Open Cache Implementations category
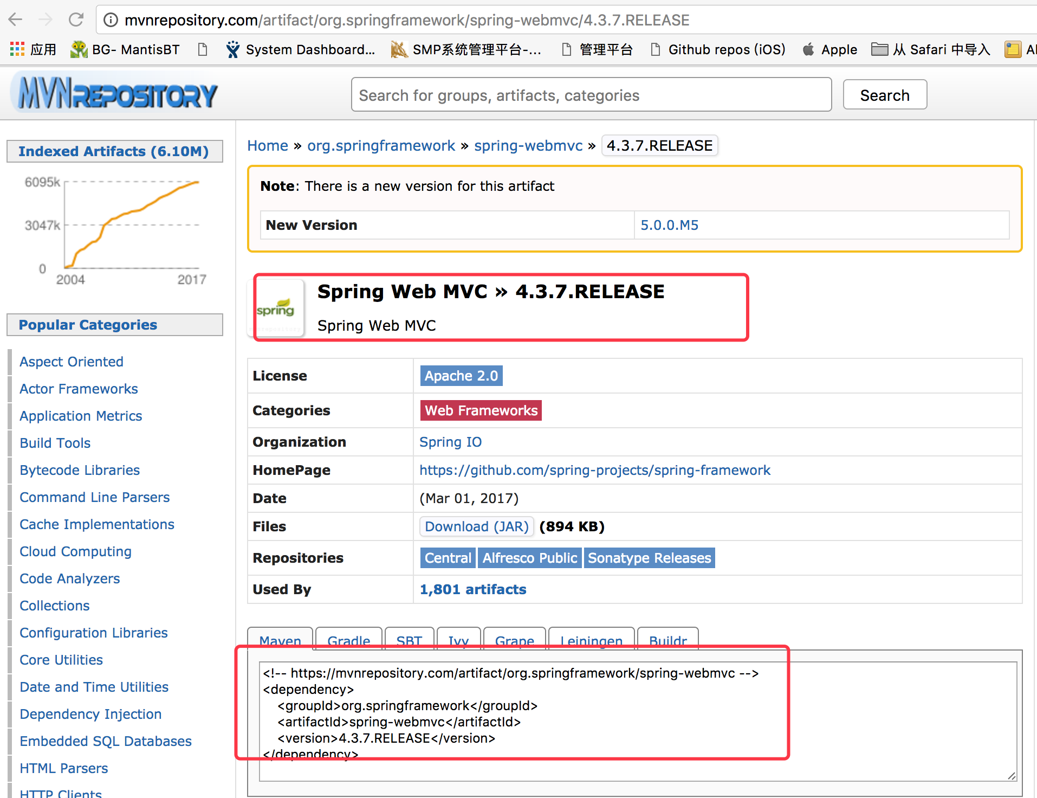1037x798 pixels. pyautogui.click(x=97, y=524)
